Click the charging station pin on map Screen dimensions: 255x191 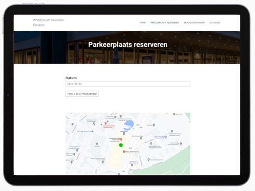(x=166, y=137)
